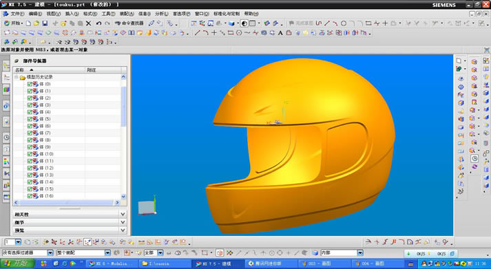
Task: Click the Save floppy disk icon
Action: click(x=45, y=23)
